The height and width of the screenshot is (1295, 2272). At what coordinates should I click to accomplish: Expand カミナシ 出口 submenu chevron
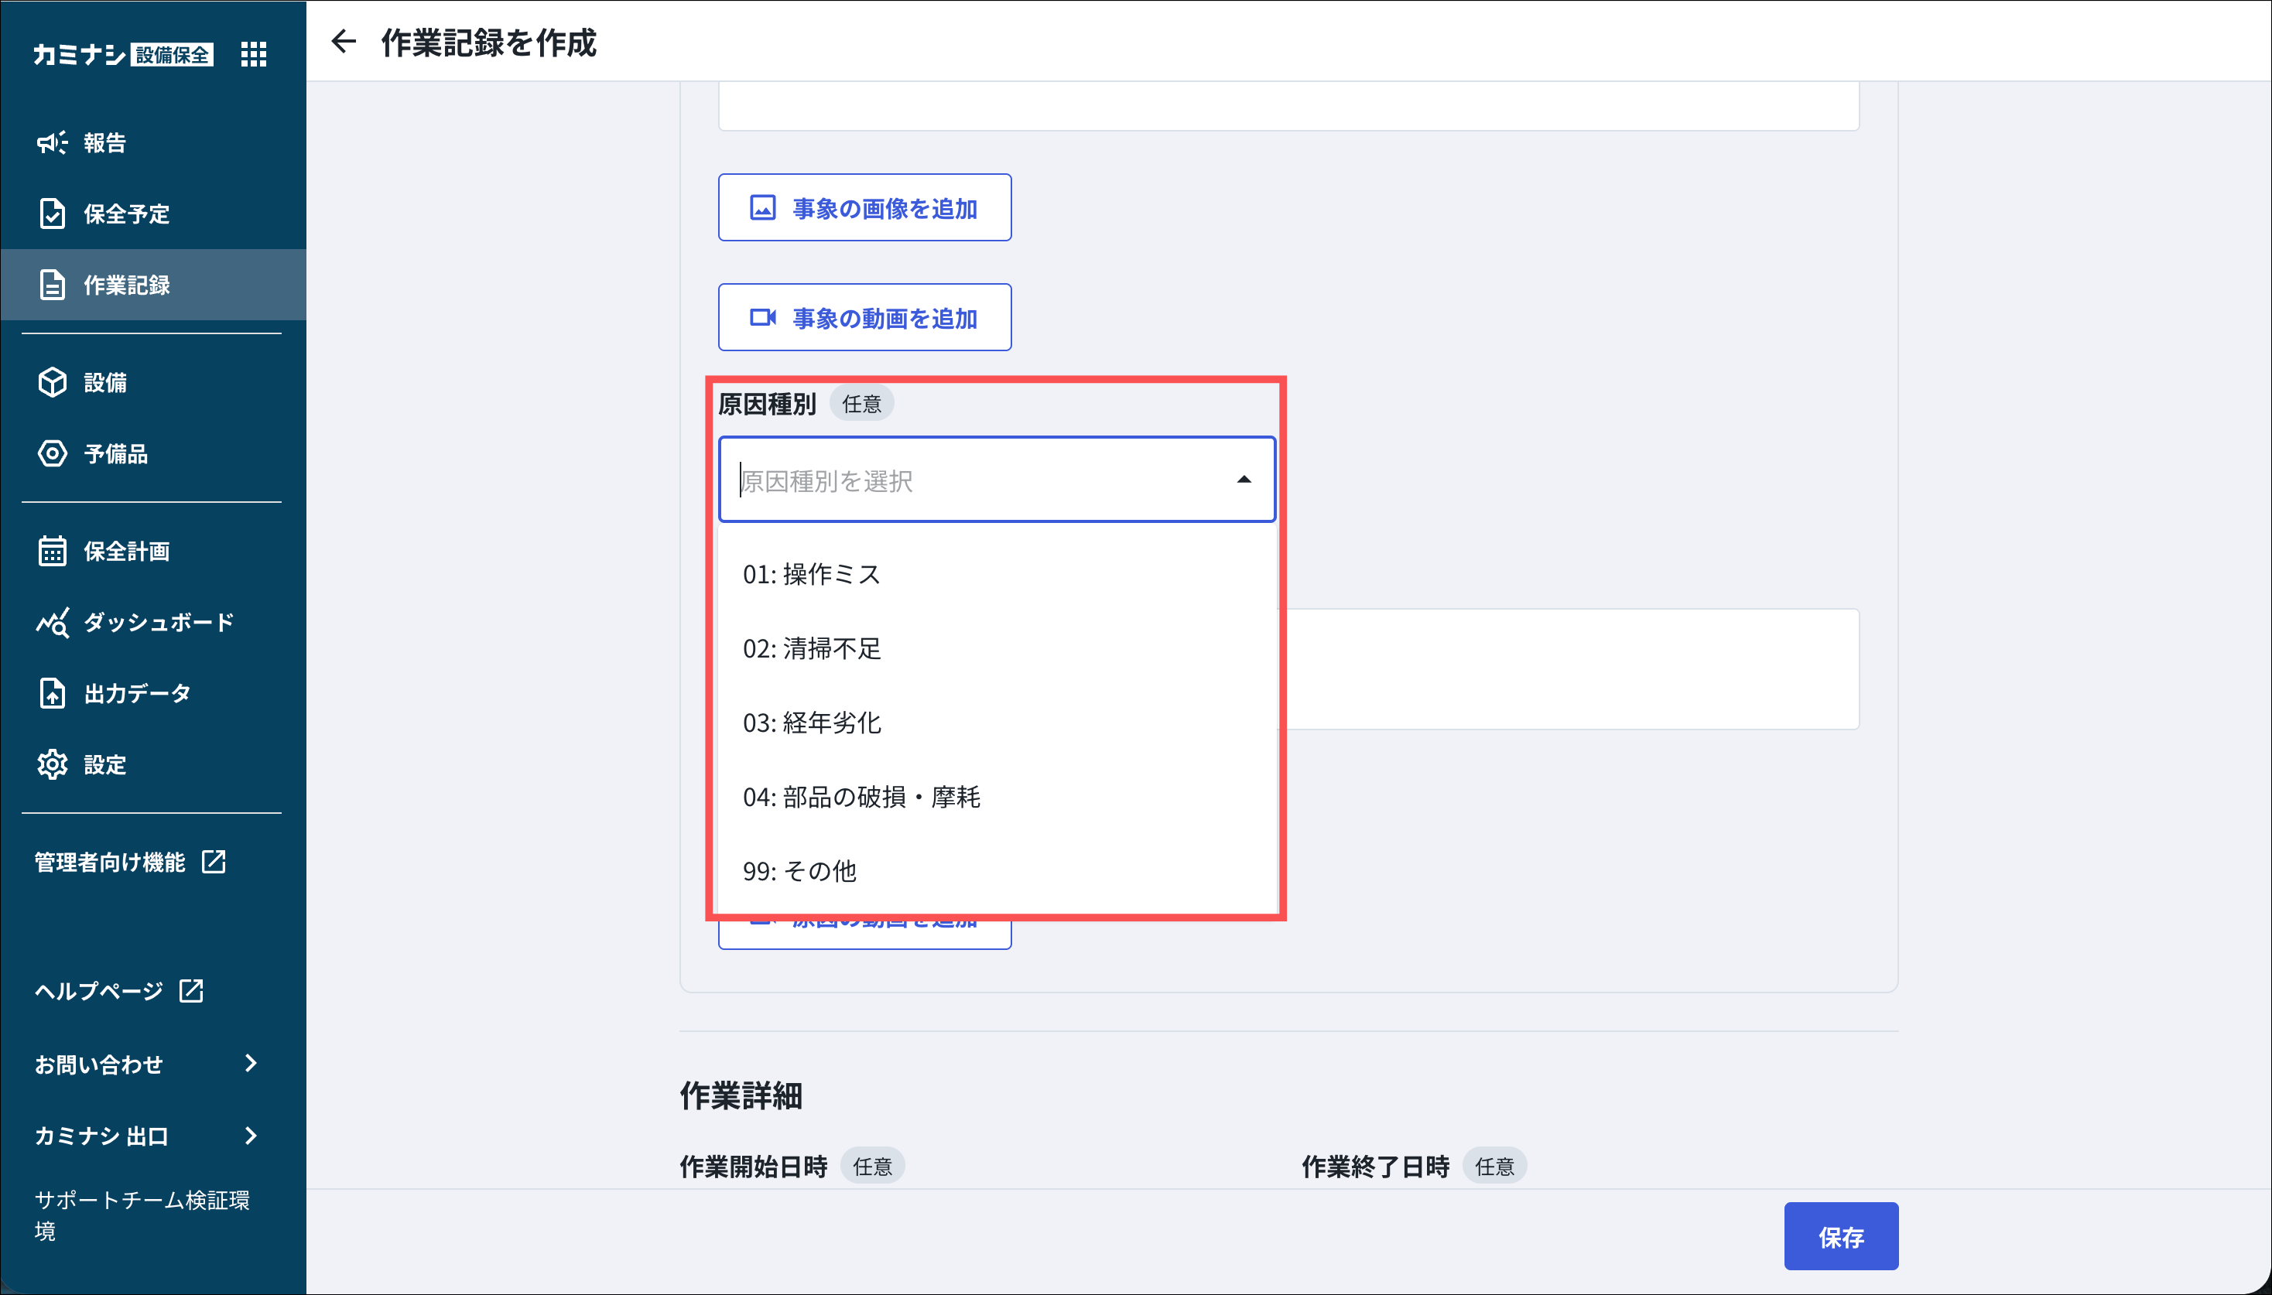pos(251,1136)
